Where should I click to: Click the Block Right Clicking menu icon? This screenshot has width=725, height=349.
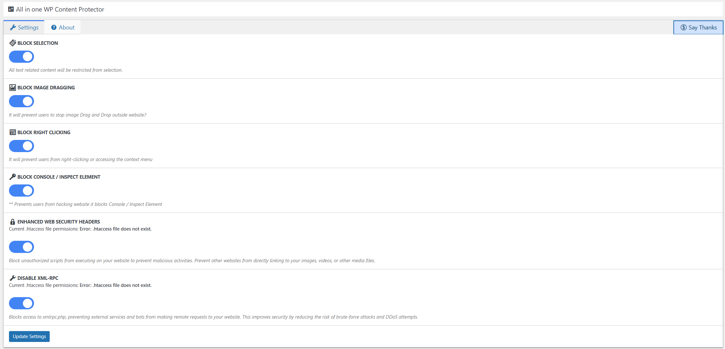coord(13,132)
